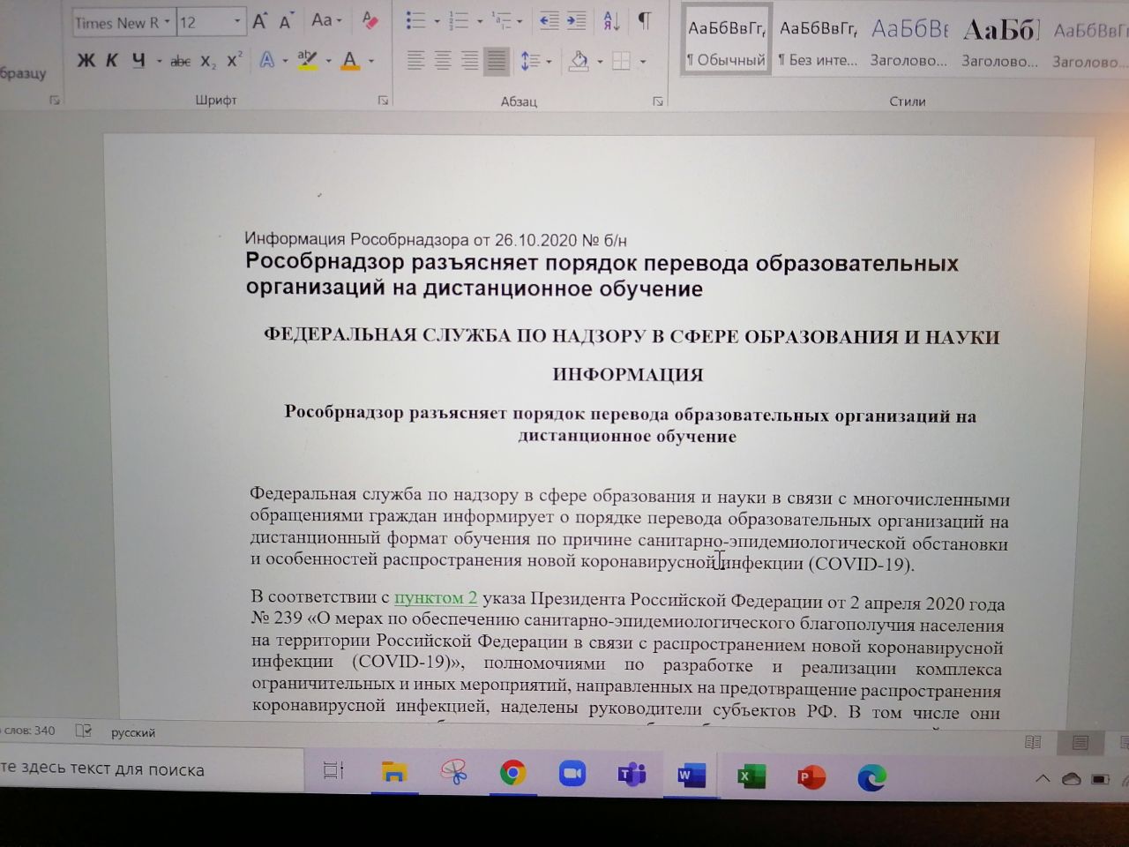Open Task View on the taskbar

click(x=333, y=770)
